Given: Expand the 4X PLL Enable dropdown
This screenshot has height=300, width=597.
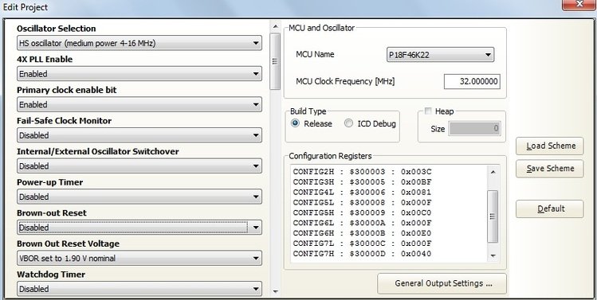Looking at the screenshot, I should (x=139, y=74).
